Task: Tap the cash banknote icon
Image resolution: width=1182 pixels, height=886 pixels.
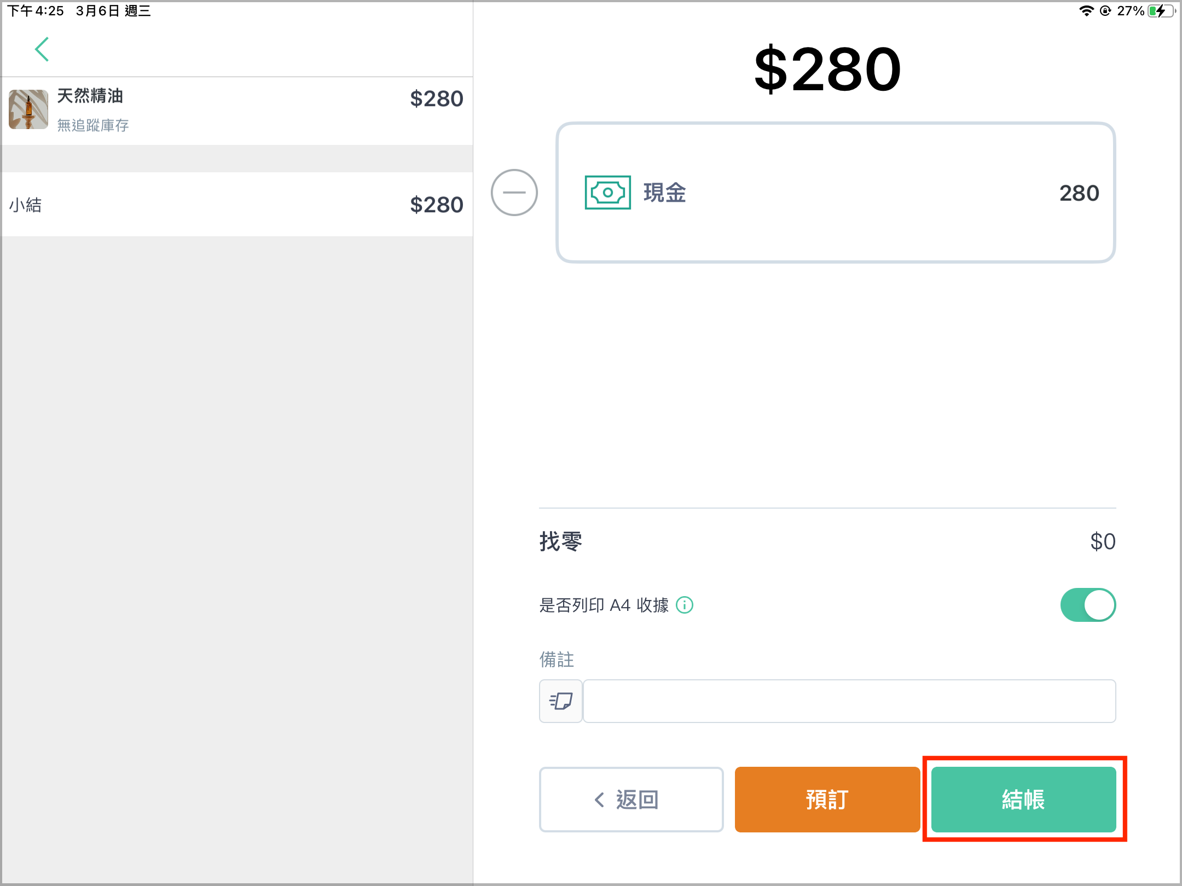Action: point(607,193)
